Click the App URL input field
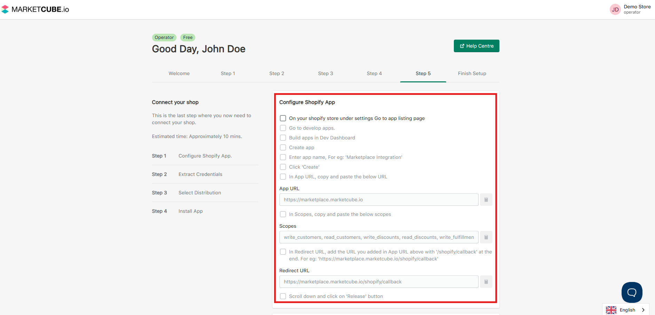 pyautogui.click(x=379, y=200)
